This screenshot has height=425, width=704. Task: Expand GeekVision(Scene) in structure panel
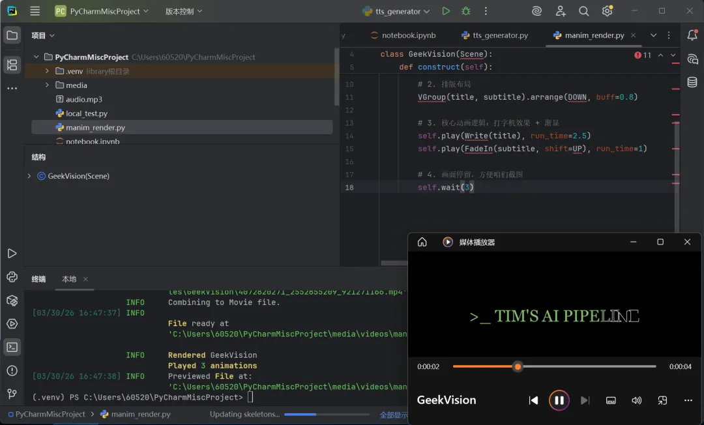29,176
